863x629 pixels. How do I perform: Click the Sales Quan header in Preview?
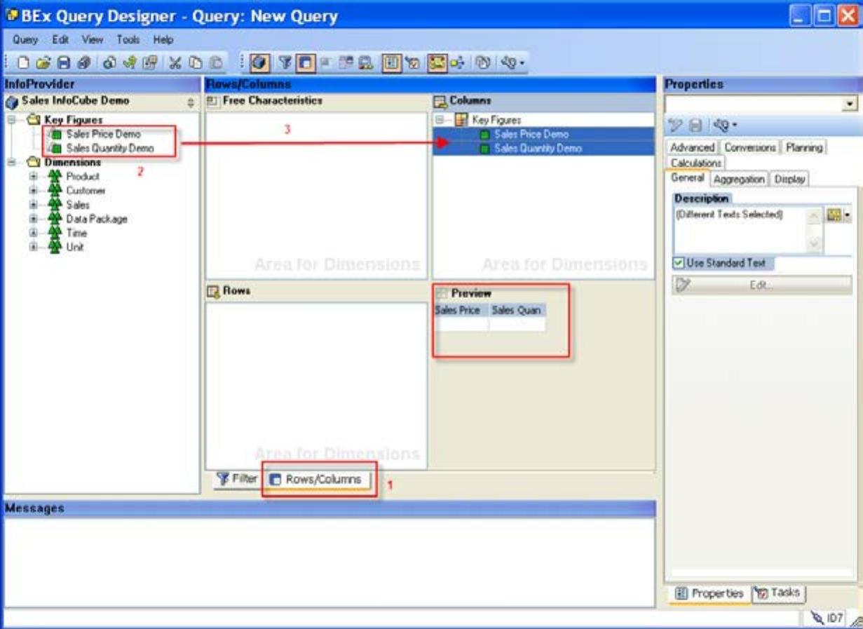pos(517,310)
